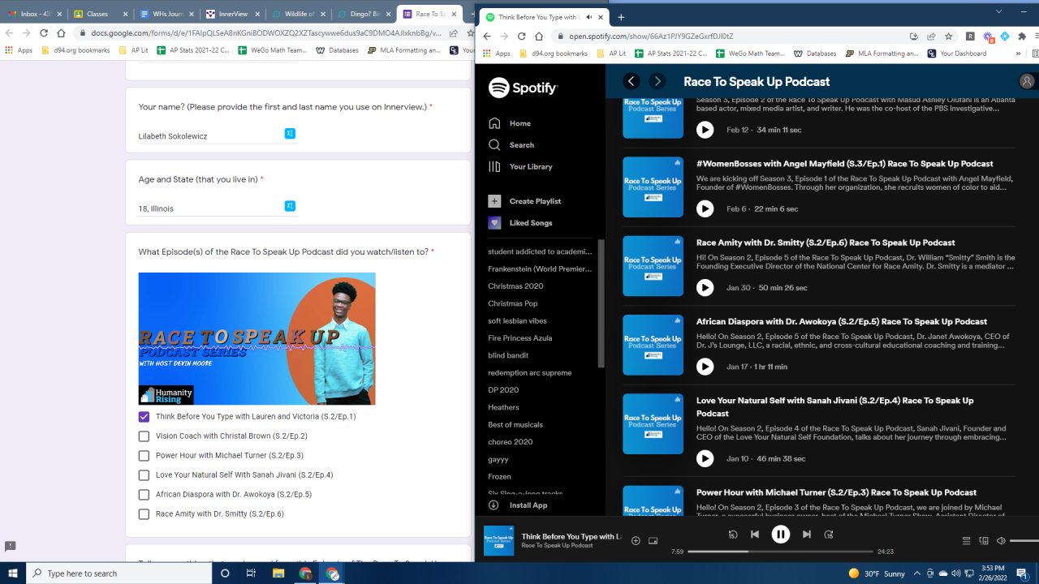This screenshot has height=584, width=1039.
Task: Open the Spotify queue icon
Action: 966,541
